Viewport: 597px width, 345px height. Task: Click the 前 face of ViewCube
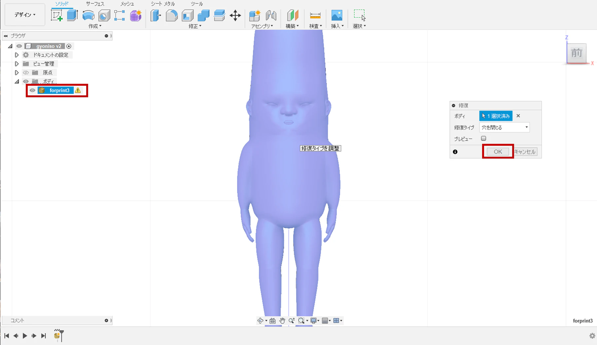(x=577, y=53)
